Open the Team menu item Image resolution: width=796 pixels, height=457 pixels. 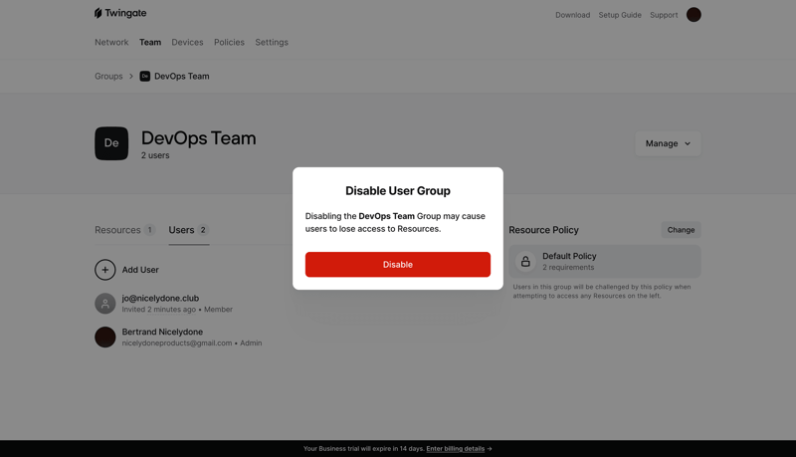150,42
